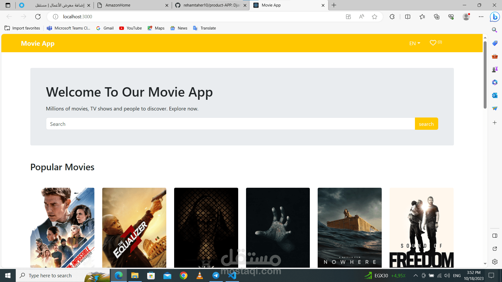Refresh the current page

(38, 17)
